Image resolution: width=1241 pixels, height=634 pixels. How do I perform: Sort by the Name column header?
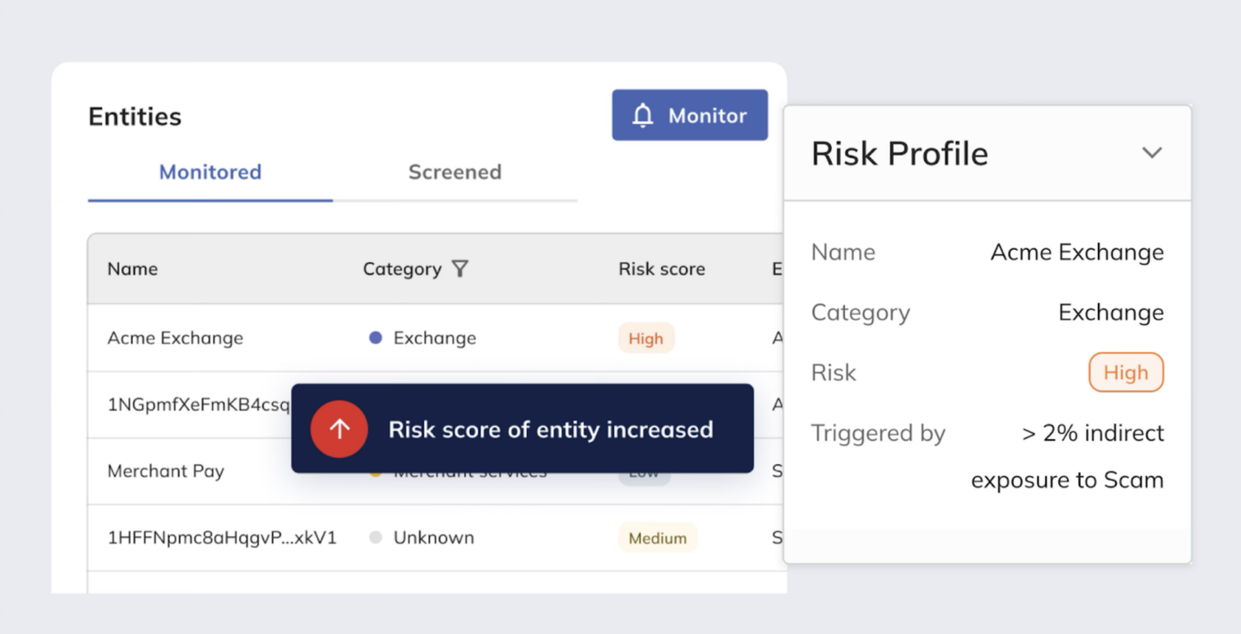click(132, 269)
